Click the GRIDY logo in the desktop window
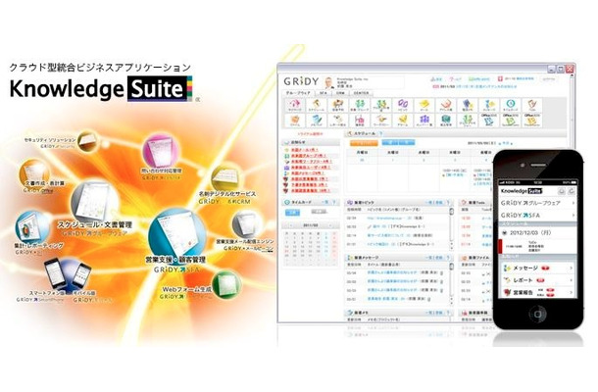 pos(301,81)
